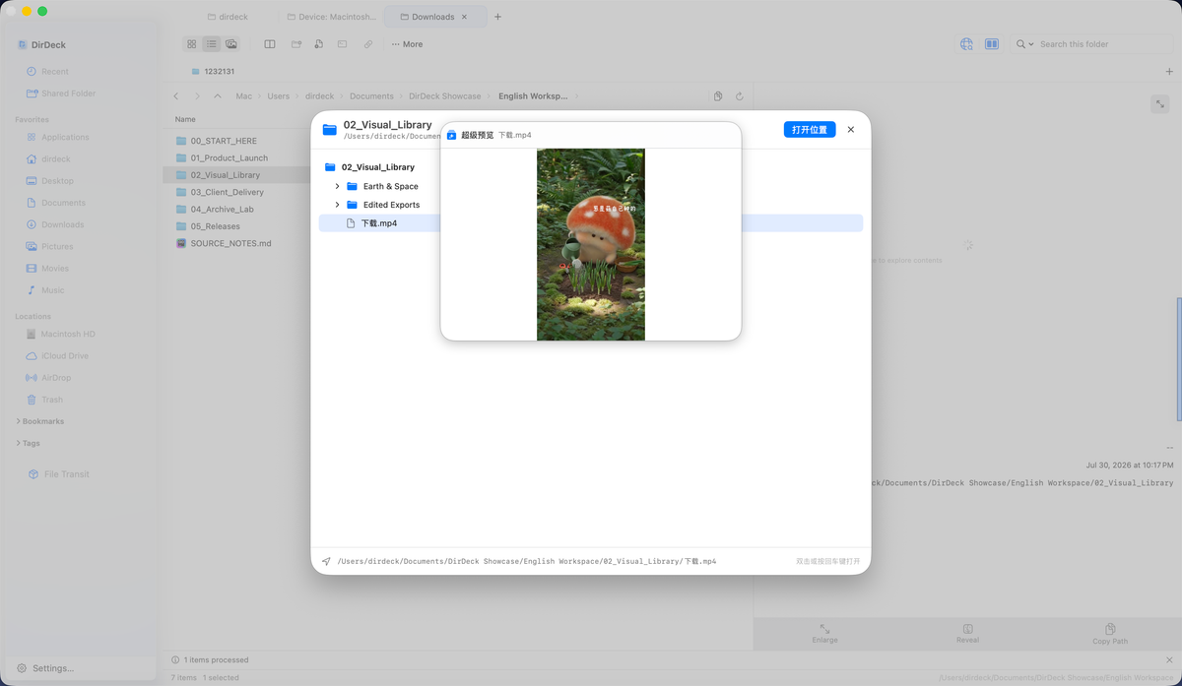
Task: Switch to the Device: Macintosh tab
Action: 331,17
